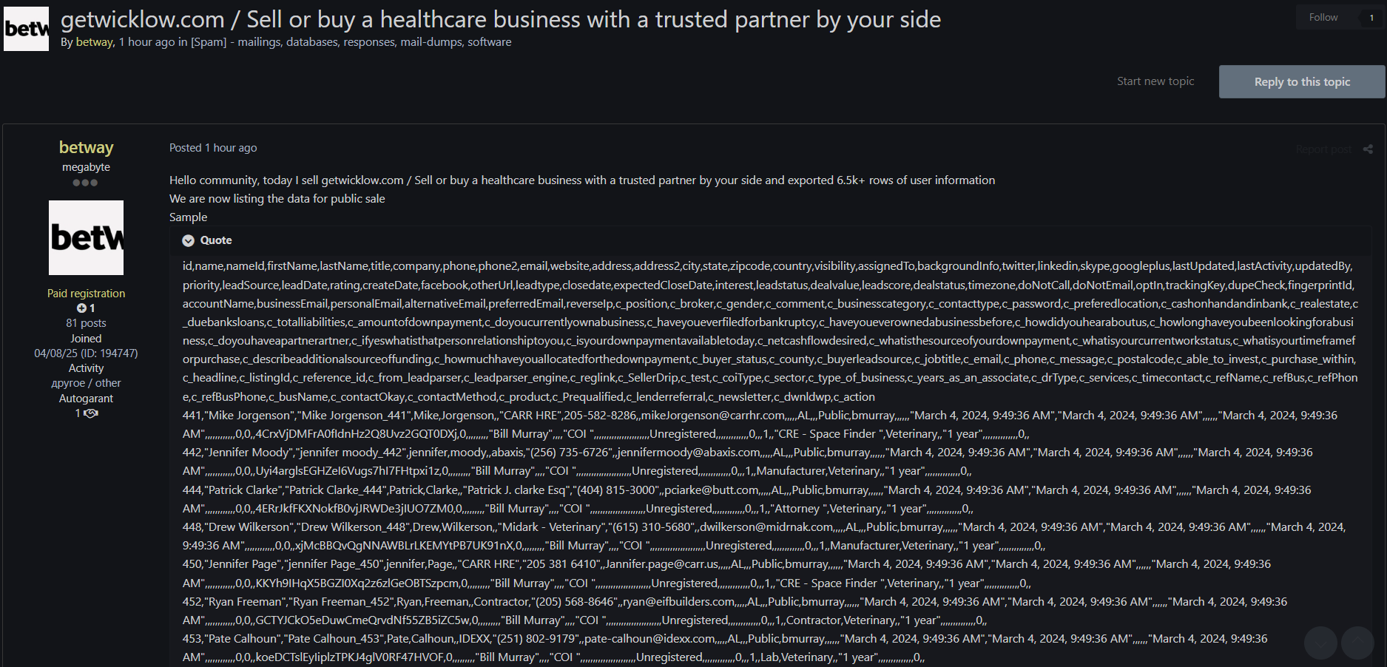The image size is (1387, 667).
Task: Open the betway avatar thumbnail in post
Action: tap(86, 237)
